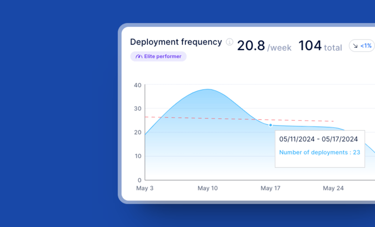Click the speedometer icon in Elite performer badge
The image size is (375, 227).
click(139, 57)
